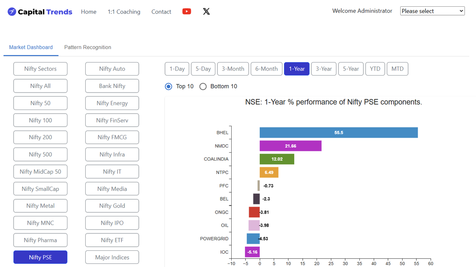Show Nifty Auto index

[112, 69]
